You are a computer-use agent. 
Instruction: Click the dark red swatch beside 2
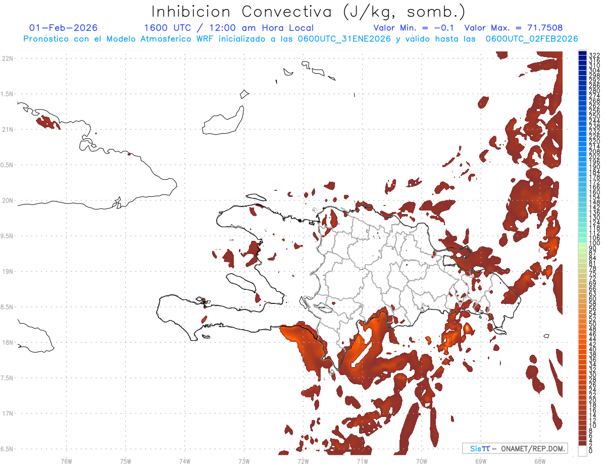[x=582, y=443]
